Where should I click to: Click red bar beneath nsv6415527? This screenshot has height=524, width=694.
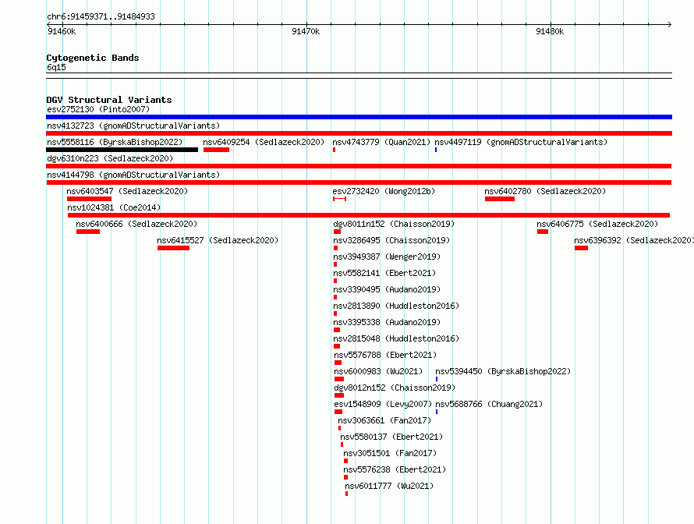[x=173, y=248]
